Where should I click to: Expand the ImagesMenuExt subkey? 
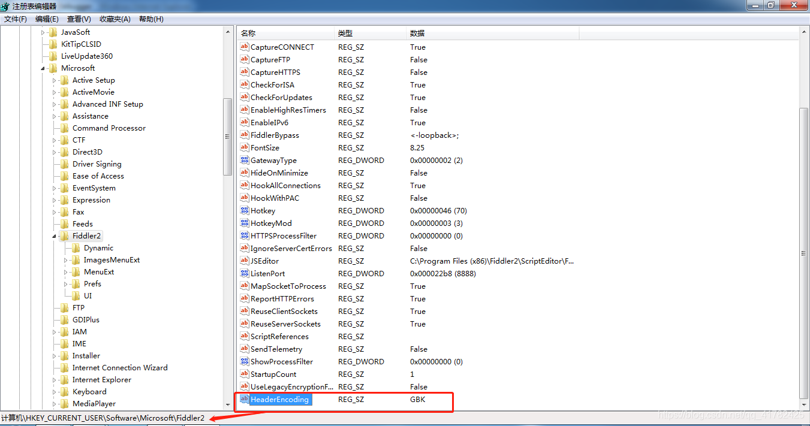click(x=65, y=260)
